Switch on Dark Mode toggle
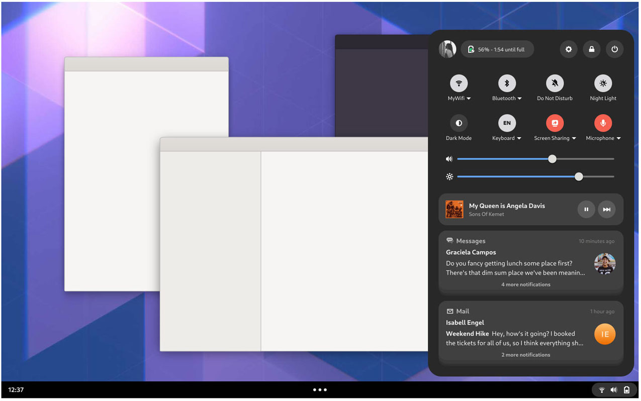This screenshot has width=641, height=401. click(459, 123)
